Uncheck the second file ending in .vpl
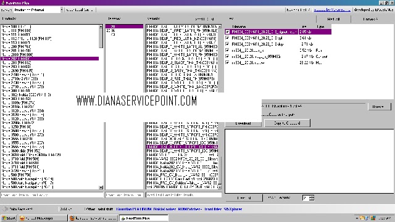This screenshot has height=222, width=395. click(x=228, y=38)
